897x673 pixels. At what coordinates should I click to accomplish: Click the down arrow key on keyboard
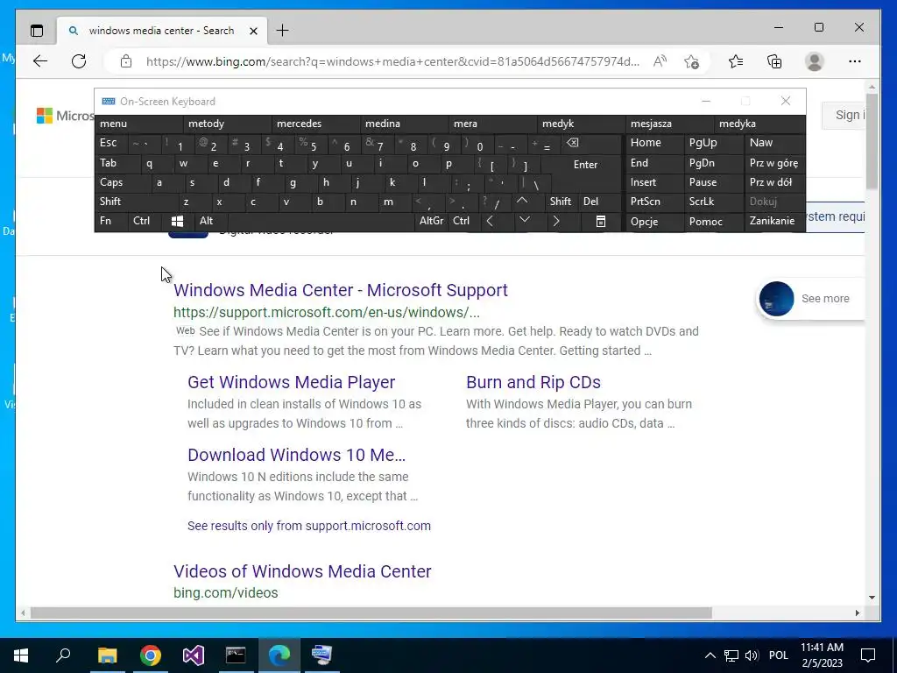click(x=524, y=220)
